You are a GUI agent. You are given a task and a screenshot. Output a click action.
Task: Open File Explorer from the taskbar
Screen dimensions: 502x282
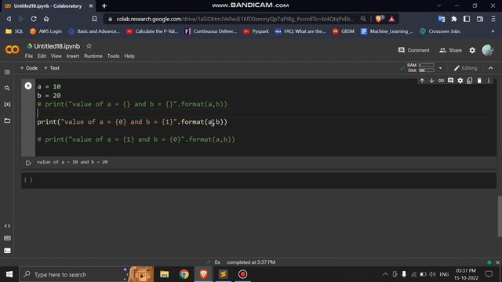coord(164,274)
